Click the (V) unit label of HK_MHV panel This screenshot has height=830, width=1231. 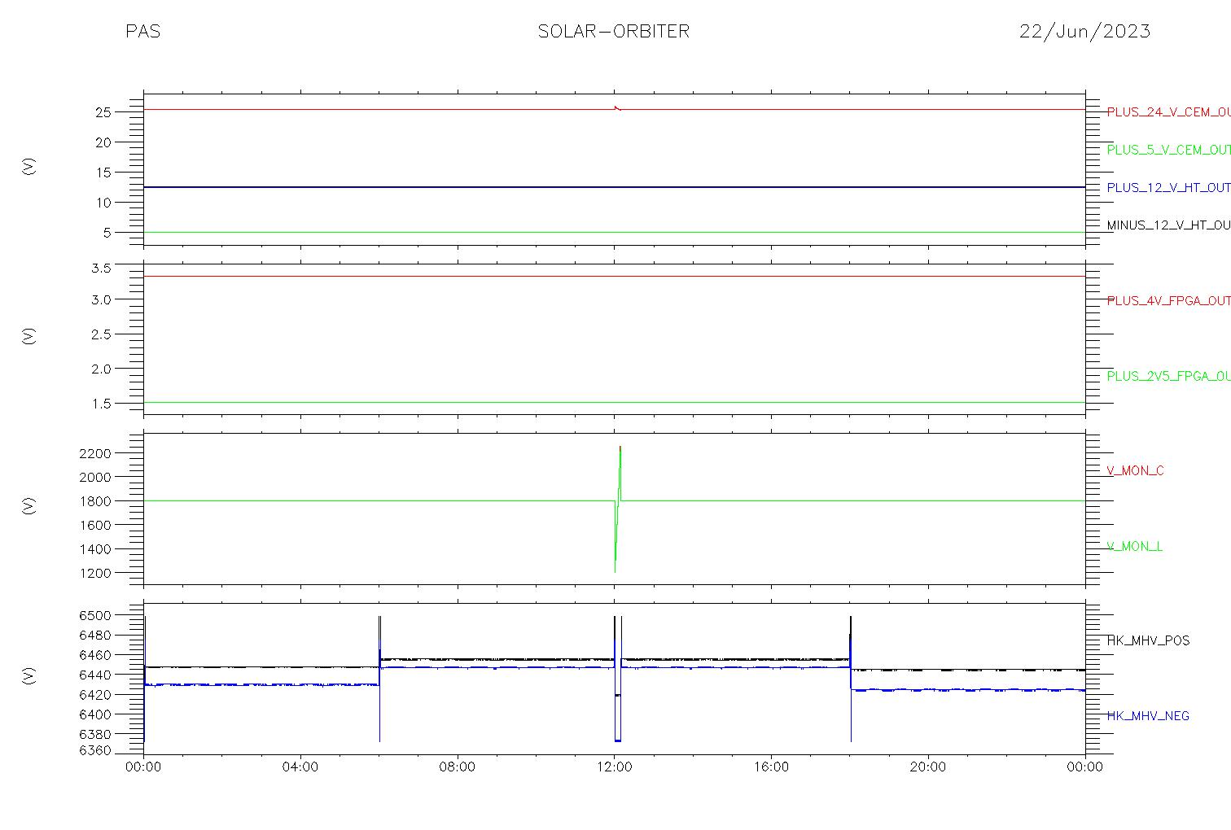pos(29,675)
